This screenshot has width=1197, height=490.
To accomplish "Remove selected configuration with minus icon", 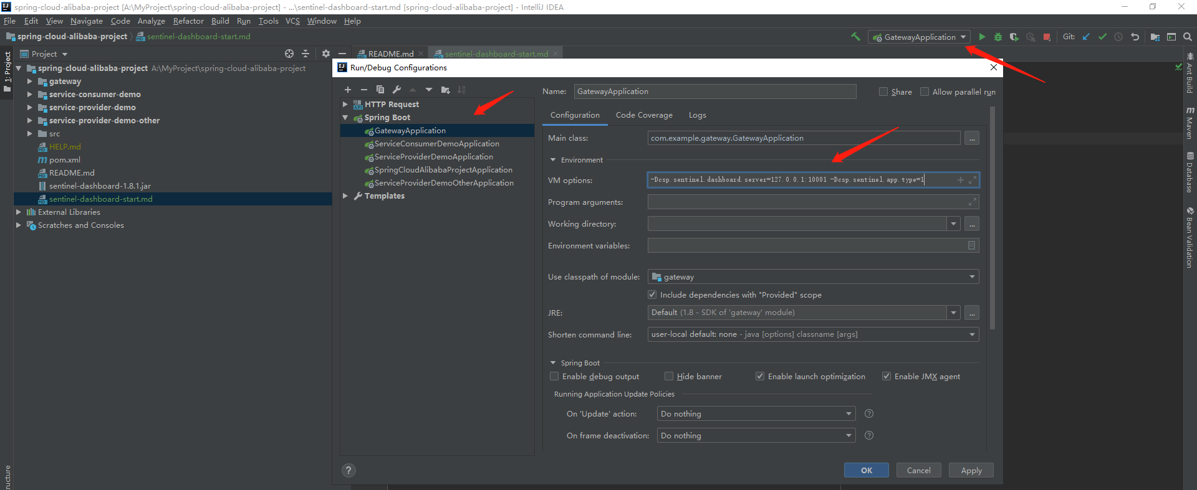I will pos(364,90).
